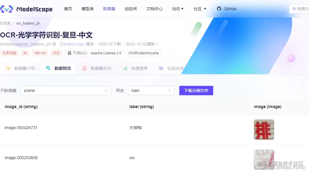Expand the 社区 dropdown
Image resolution: width=309 pixels, height=172 pixels.
tap(199, 9)
